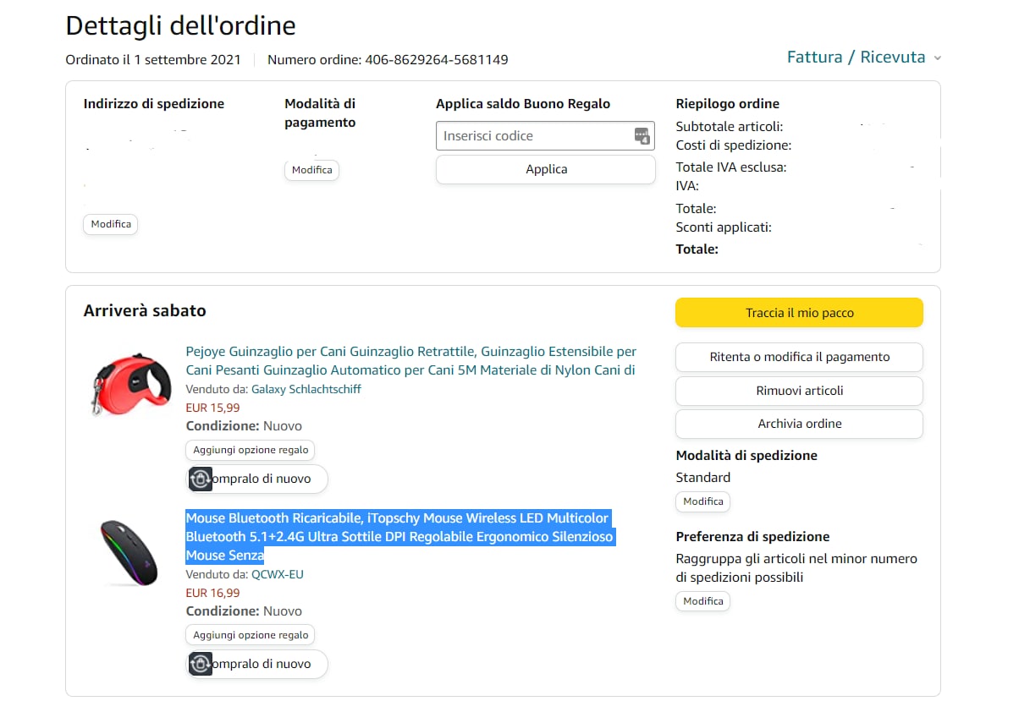Open the LED mouse product thumbnail
This screenshot has height=712, width=1030.
click(x=129, y=553)
